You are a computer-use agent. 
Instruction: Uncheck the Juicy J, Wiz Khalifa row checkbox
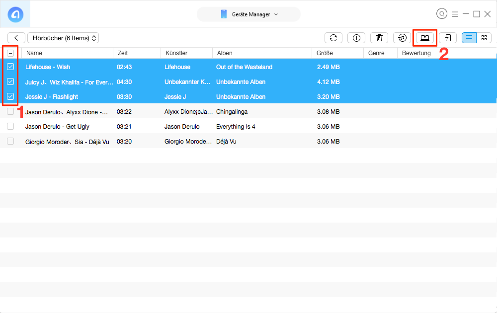coord(10,81)
